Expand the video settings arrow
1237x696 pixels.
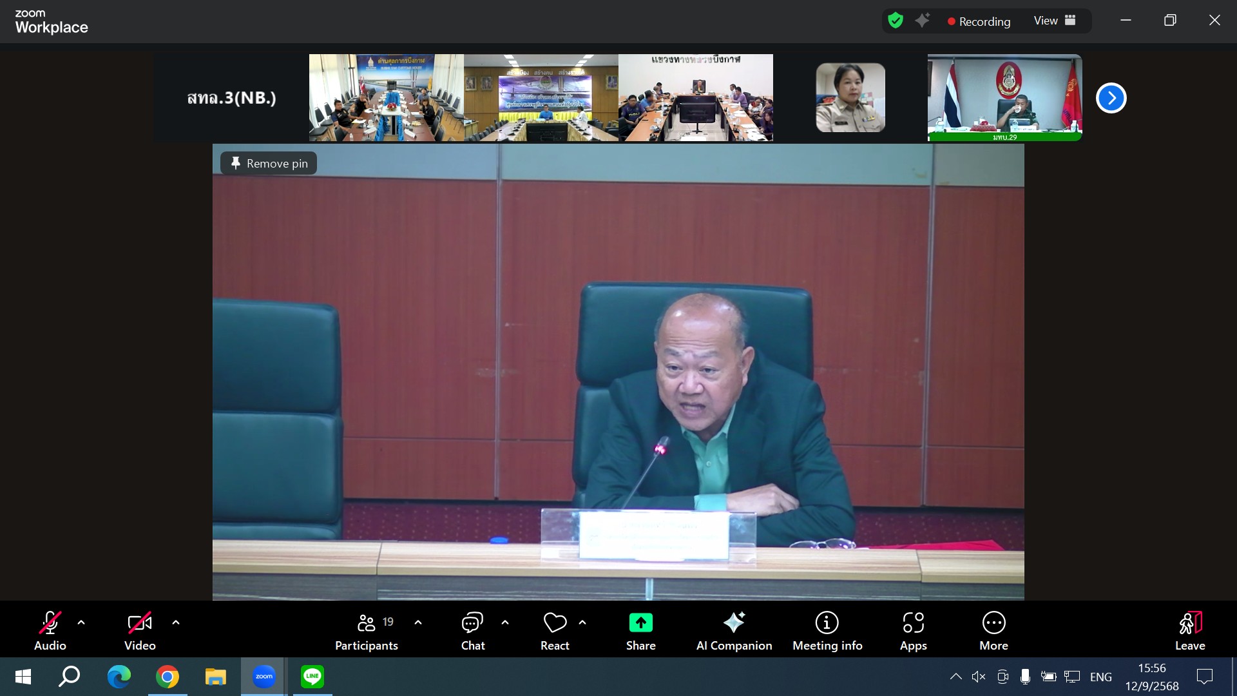[x=176, y=623]
